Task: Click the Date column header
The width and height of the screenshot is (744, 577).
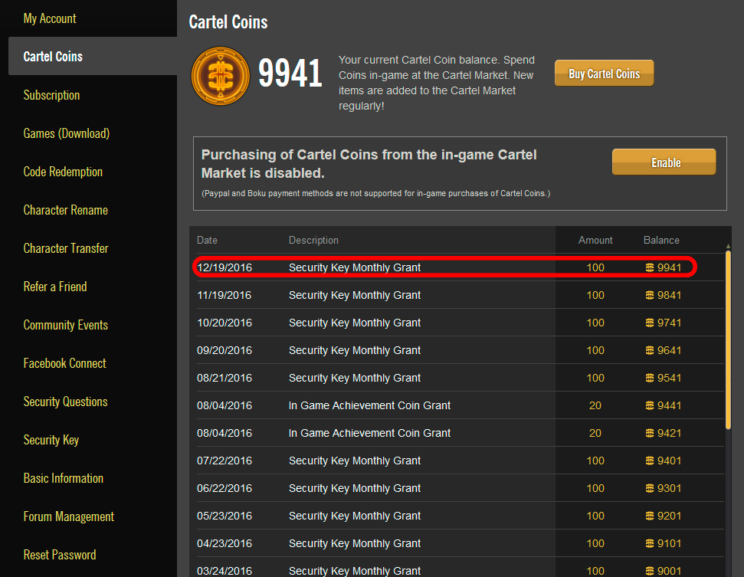Action: [207, 240]
